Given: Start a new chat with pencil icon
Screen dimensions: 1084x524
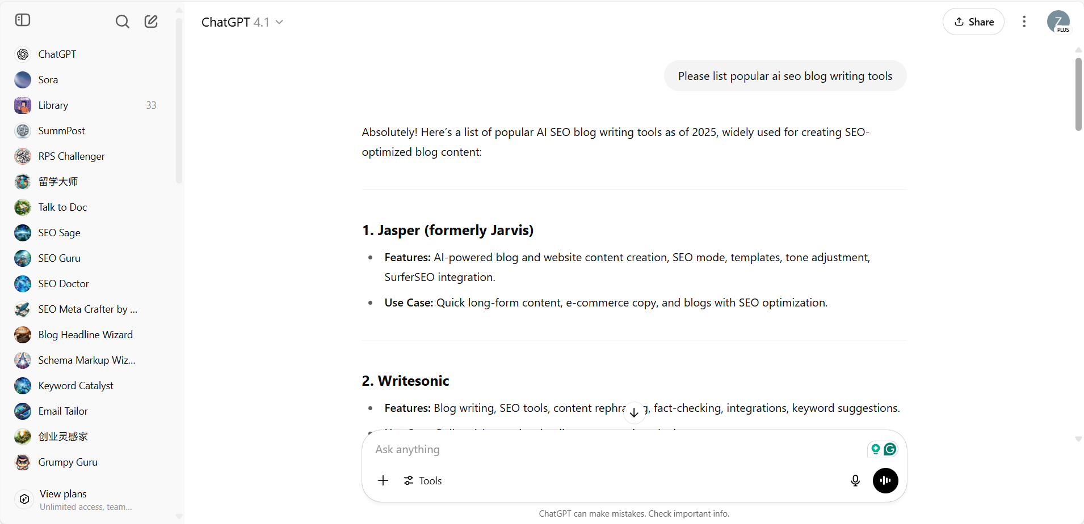Looking at the screenshot, I should (151, 22).
